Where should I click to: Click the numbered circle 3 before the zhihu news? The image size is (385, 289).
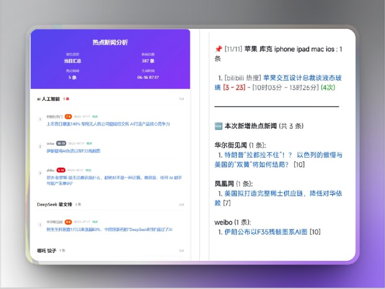coord(39,173)
